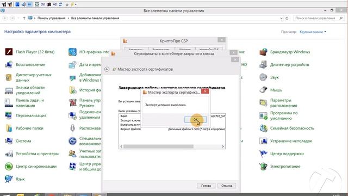Open Центр синхронизации icon

tap(9, 167)
